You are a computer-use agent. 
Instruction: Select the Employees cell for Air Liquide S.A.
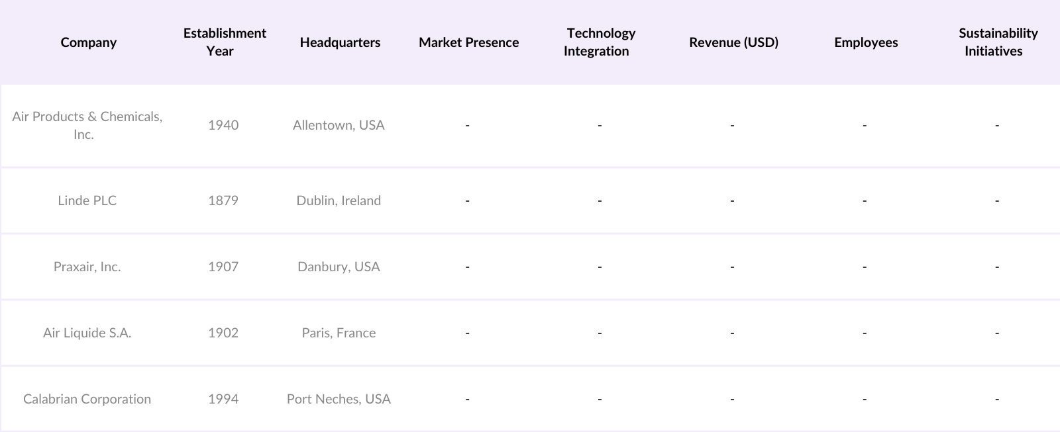(x=865, y=333)
